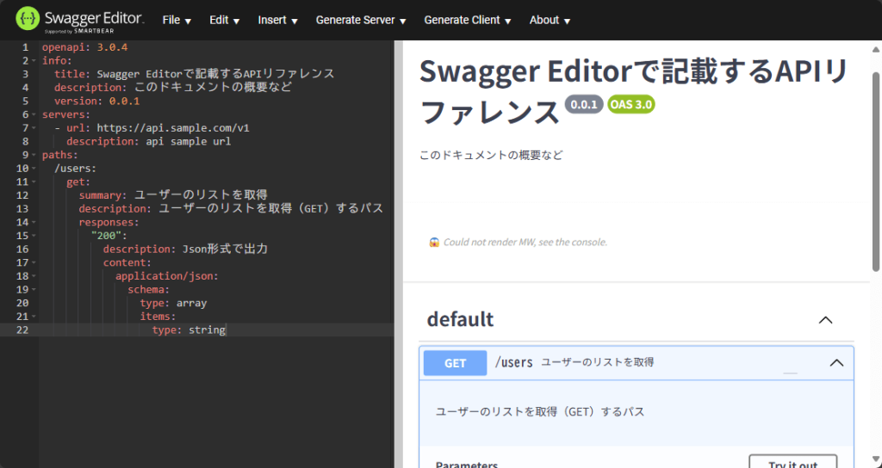Fold the /users block at line 10

pos(34,169)
